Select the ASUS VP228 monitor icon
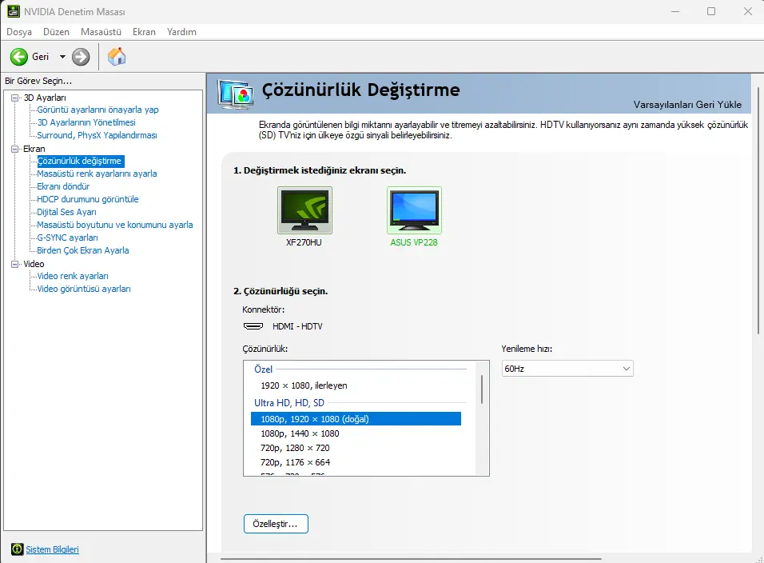The width and height of the screenshot is (764, 563). click(414, 210)
